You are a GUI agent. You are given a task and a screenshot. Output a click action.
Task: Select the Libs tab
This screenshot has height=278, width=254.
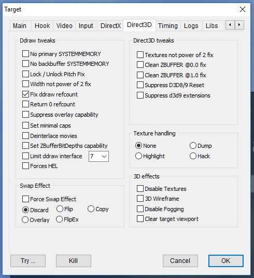point(212,26)
